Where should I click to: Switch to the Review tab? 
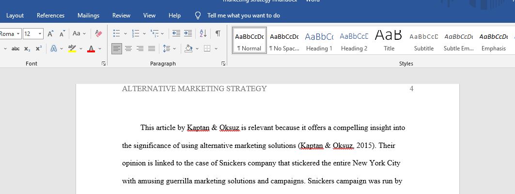pyautogui.click(x=121, y=16)
